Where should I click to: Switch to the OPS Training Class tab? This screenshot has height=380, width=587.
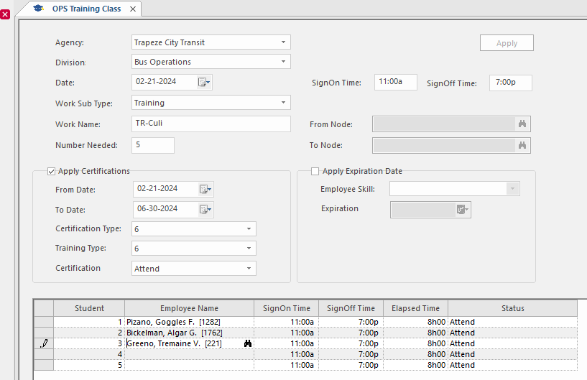coord(86,9)
